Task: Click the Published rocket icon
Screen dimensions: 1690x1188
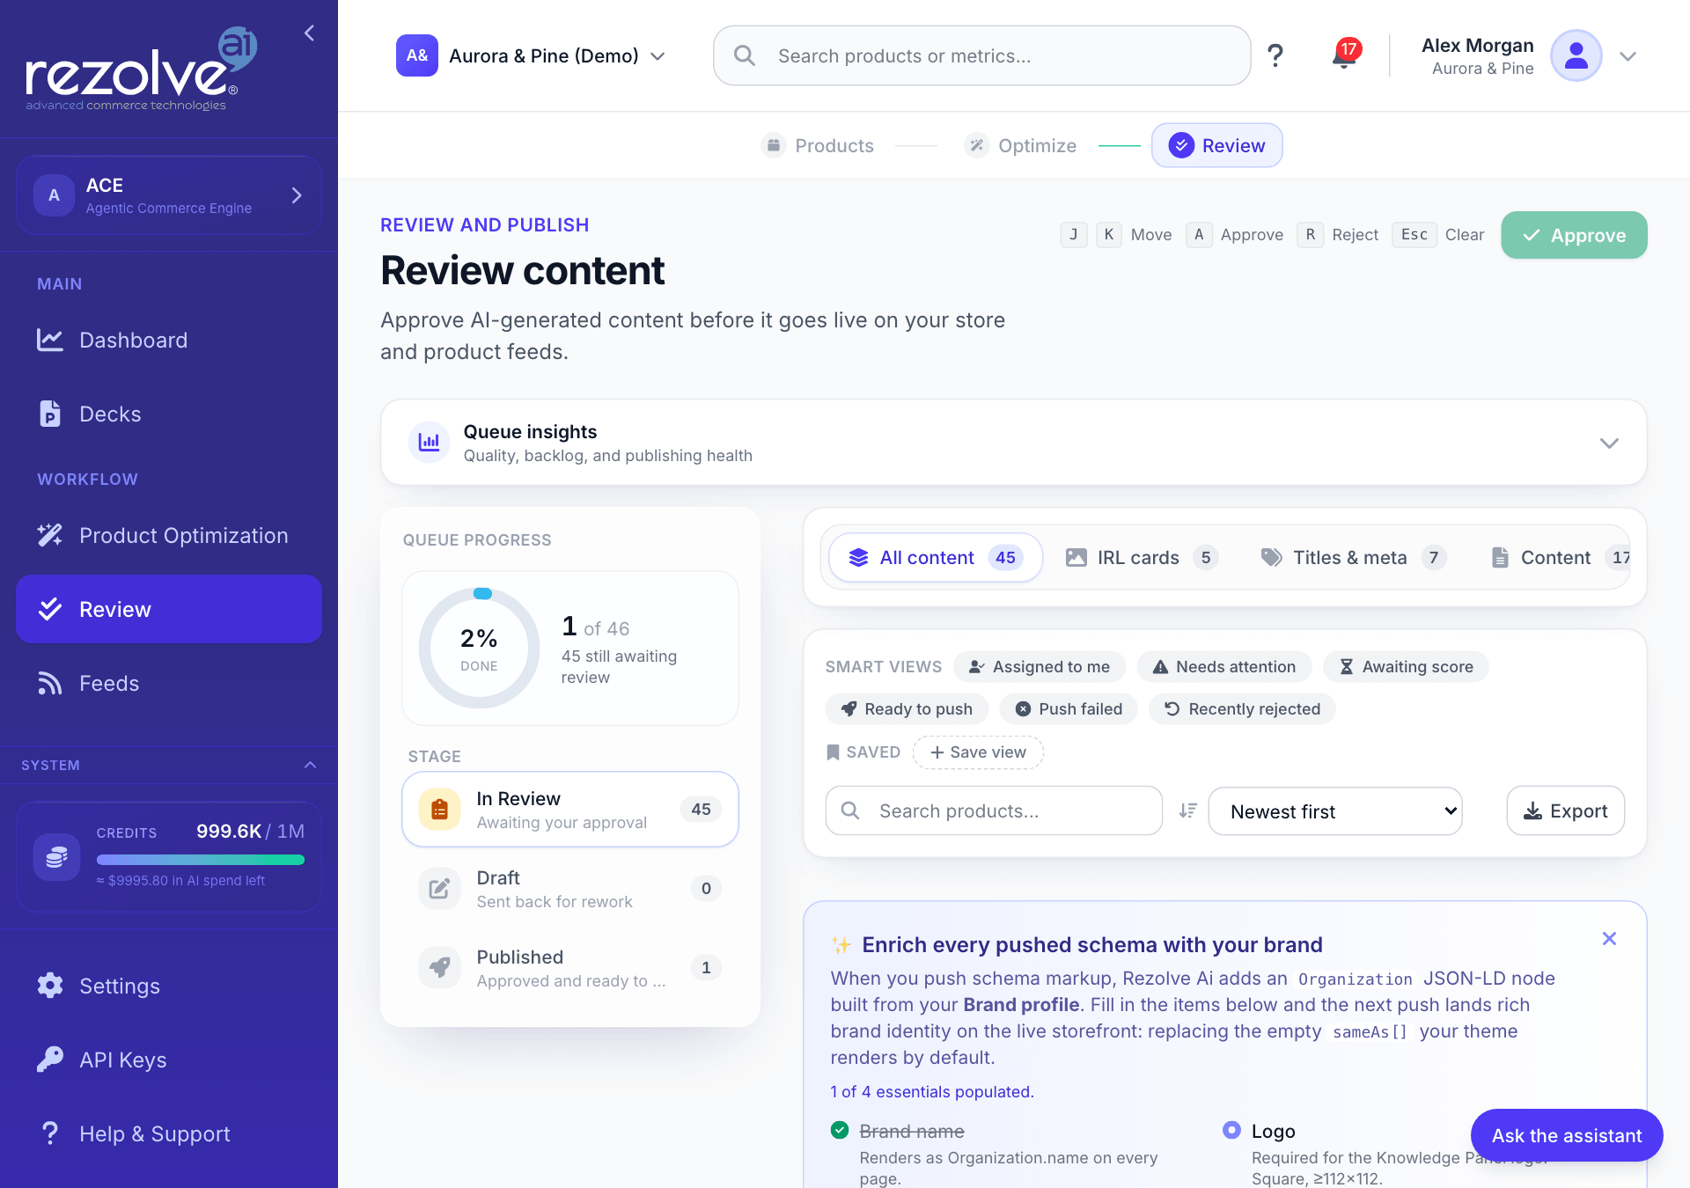Action: (439, 968)
